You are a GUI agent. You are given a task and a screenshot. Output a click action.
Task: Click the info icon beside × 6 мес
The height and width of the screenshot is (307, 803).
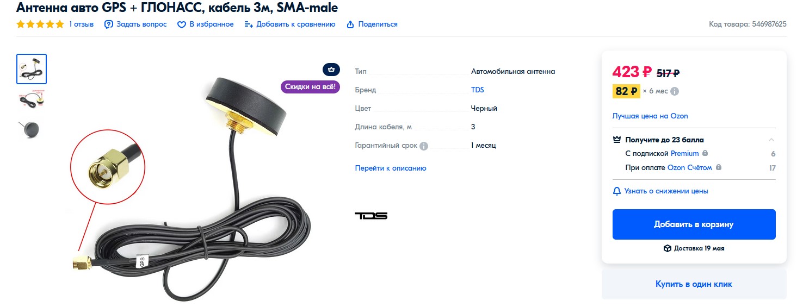coord(675,91)
